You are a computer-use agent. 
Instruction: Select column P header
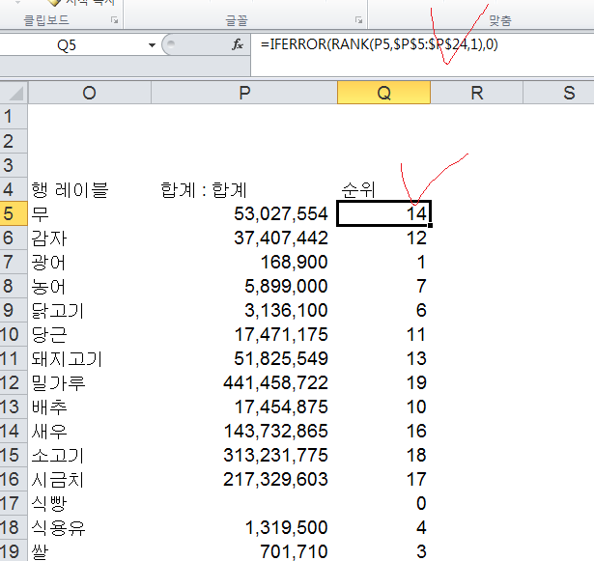244,93
